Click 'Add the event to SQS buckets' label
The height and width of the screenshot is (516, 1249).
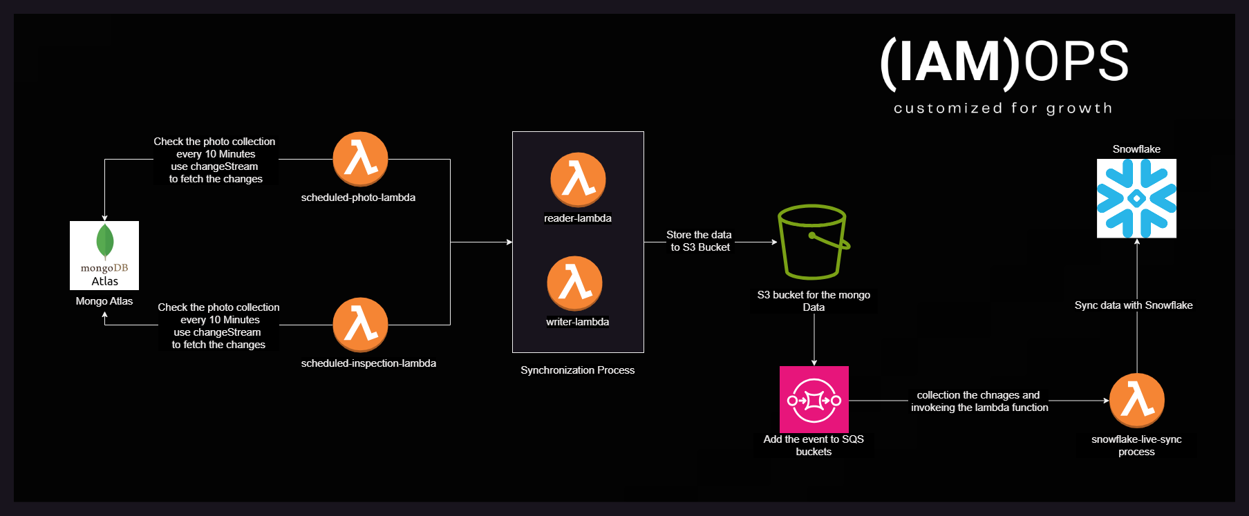[814, 446]
